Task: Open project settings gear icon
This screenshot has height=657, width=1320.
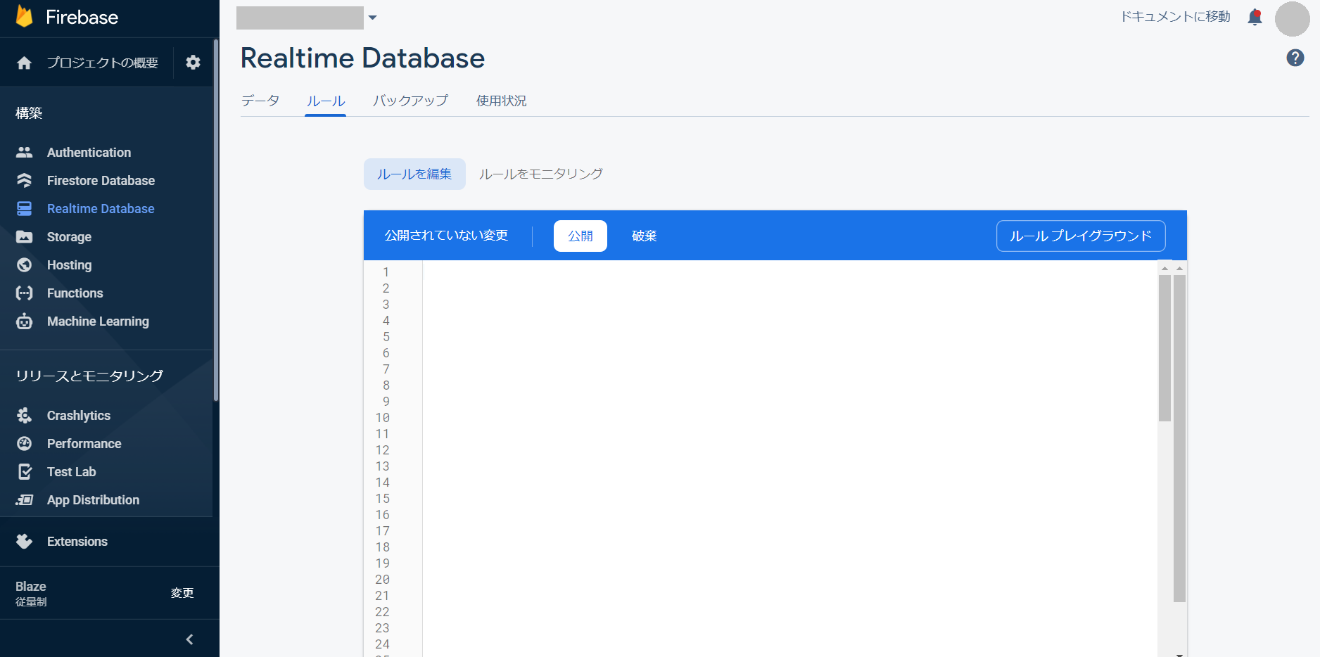Action: pos(193,63)
